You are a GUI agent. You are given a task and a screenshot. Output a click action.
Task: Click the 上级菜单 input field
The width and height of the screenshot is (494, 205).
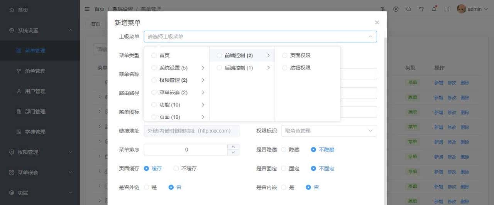pyautogui.click(x=261, y=37)
